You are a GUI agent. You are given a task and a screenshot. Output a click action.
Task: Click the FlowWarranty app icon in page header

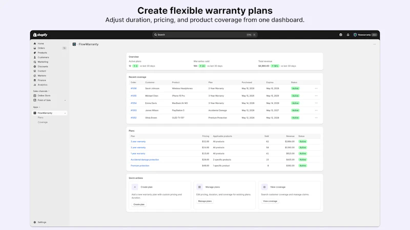[74, 44]
